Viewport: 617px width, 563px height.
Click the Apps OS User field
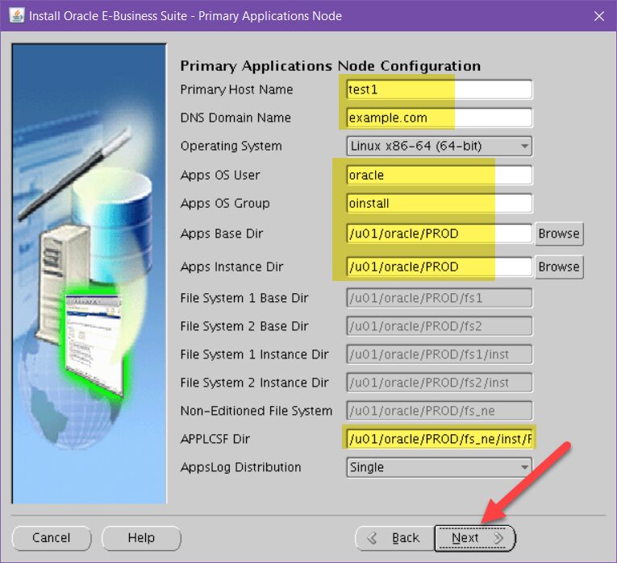[x=439, y=176]
